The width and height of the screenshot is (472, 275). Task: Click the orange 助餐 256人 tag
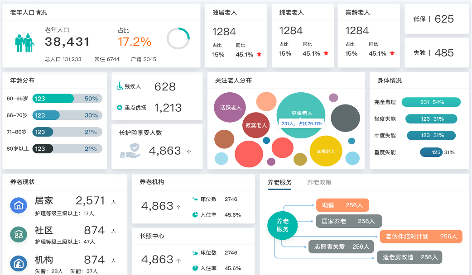tap(342, 205)
